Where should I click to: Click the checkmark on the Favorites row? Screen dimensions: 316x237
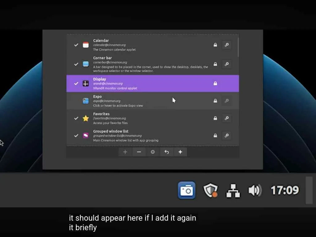(x=76, y=118)
